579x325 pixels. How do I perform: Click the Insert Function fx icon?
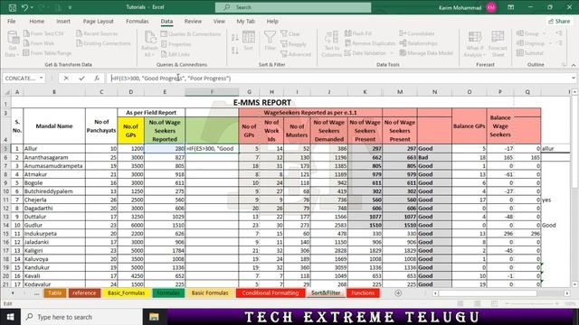pyautogui.click(x=97, y=79)
